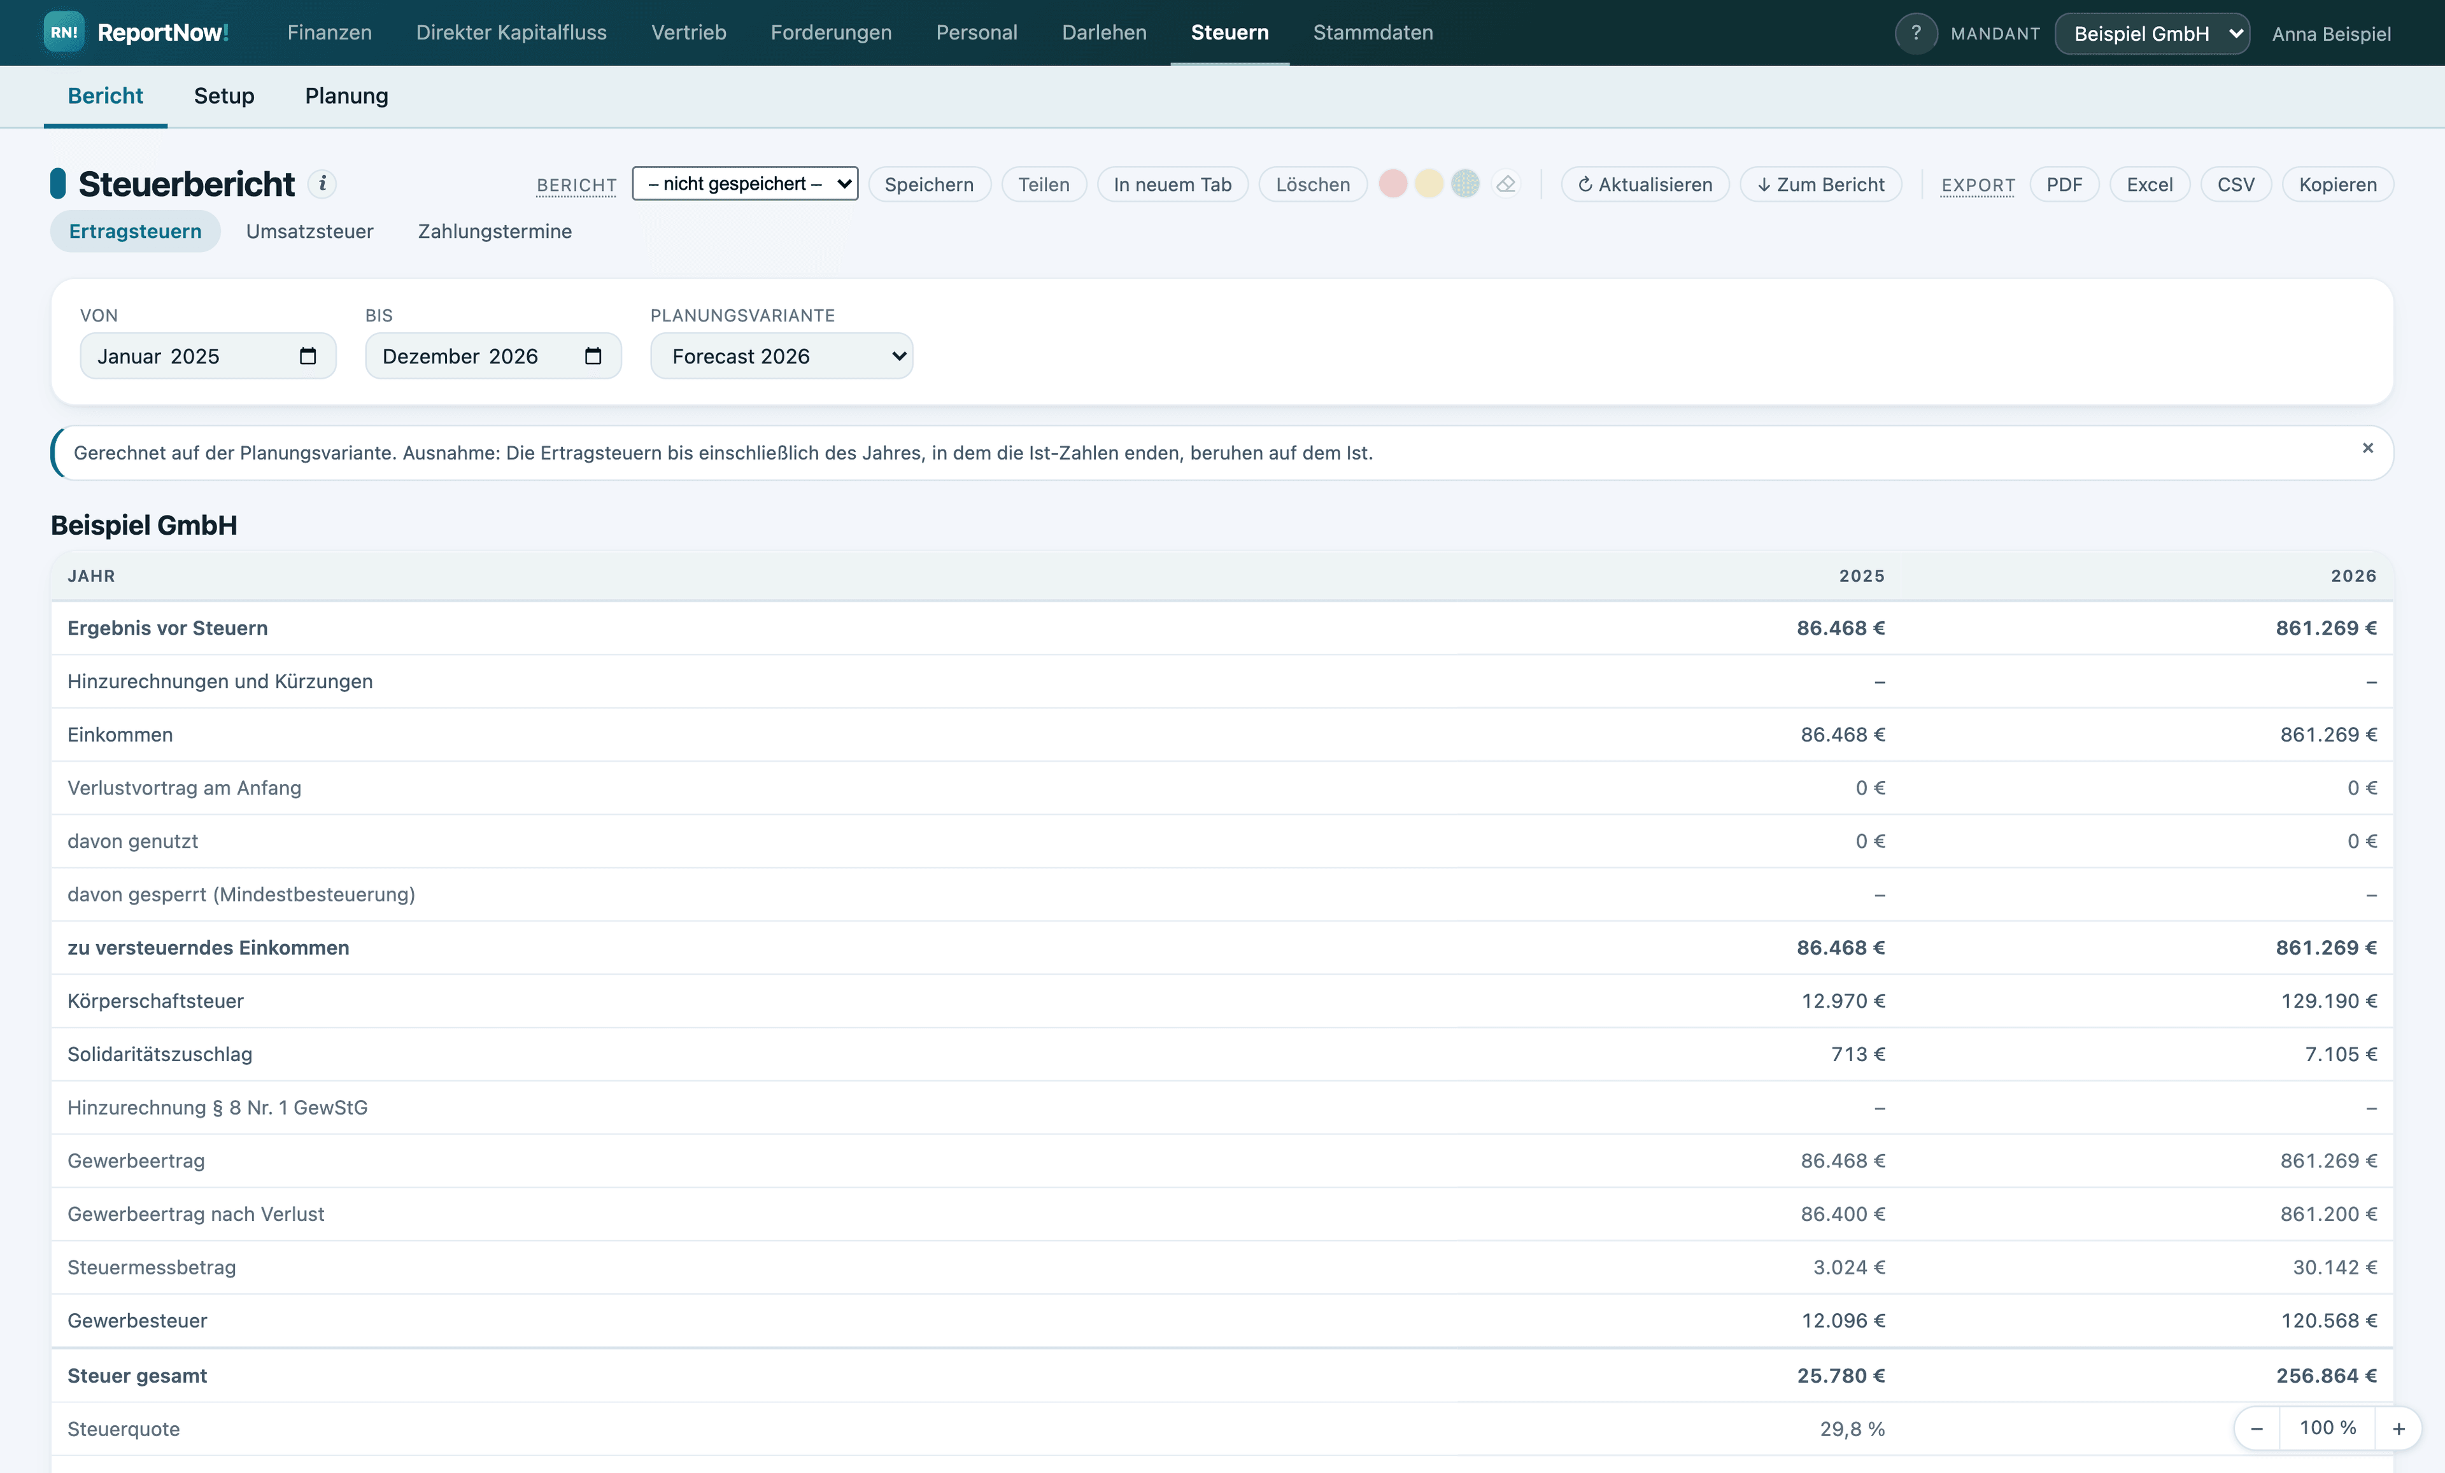
Task: Open calendar picker in VON field
Action: coord(308,356)
